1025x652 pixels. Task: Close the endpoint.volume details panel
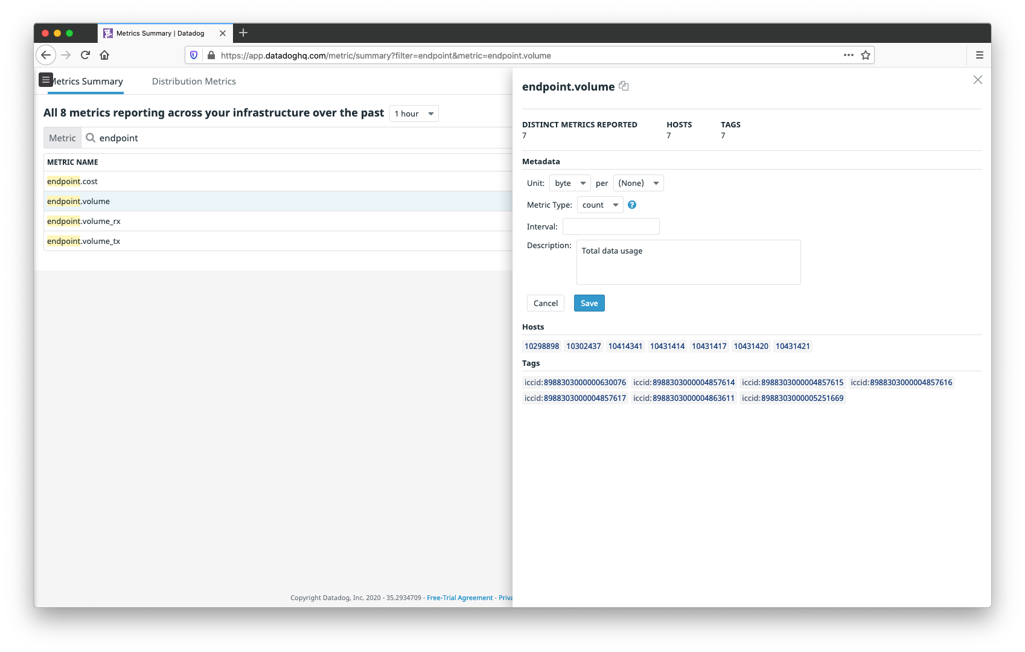coord(978,79)
